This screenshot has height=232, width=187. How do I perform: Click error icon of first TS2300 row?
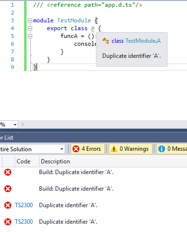click(8, 205)
